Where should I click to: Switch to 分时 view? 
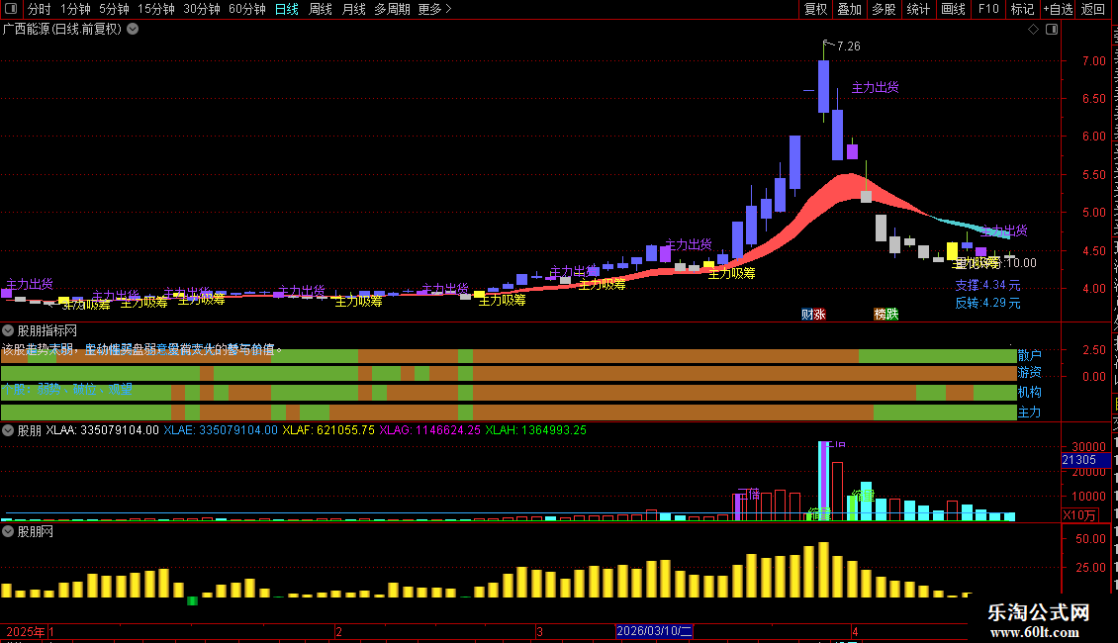pyautogui.click(x=40, y=9)
